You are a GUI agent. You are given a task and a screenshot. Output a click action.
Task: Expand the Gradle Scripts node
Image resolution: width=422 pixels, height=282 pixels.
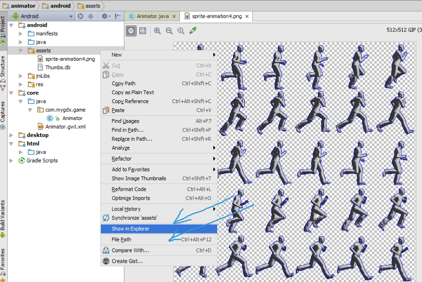click(12, 161)
